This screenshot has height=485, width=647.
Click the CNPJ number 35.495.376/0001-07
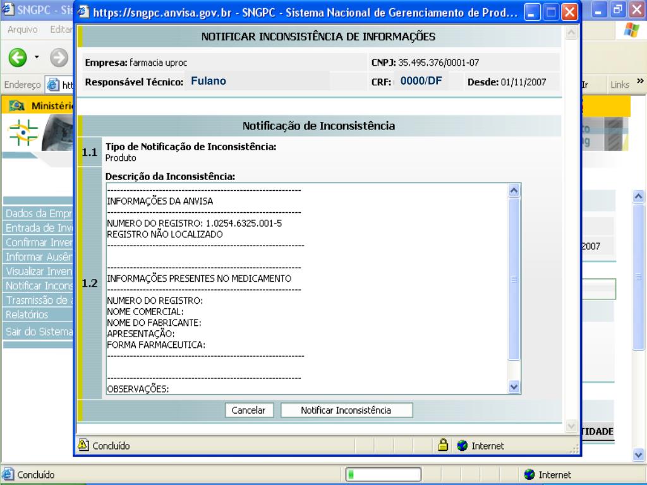click(x=438, y=63)
